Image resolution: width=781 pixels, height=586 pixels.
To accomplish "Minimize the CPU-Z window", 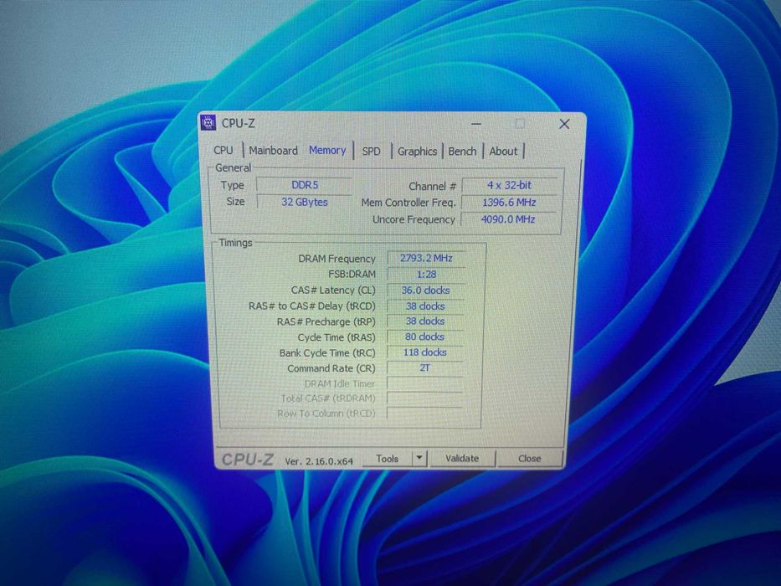I will coord(476,124).
